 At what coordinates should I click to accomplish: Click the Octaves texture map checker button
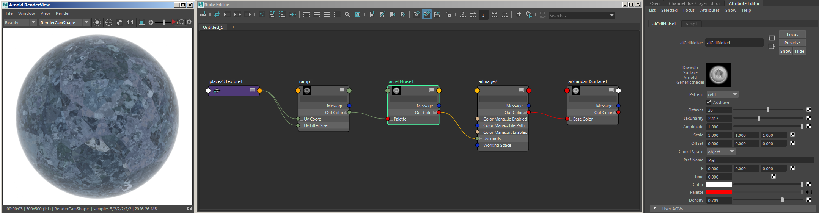point(809,110)
